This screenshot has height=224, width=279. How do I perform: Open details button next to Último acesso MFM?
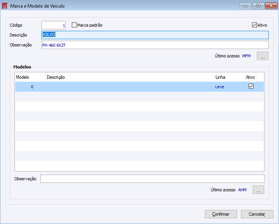pyautogui.click(x=262, y=56)
